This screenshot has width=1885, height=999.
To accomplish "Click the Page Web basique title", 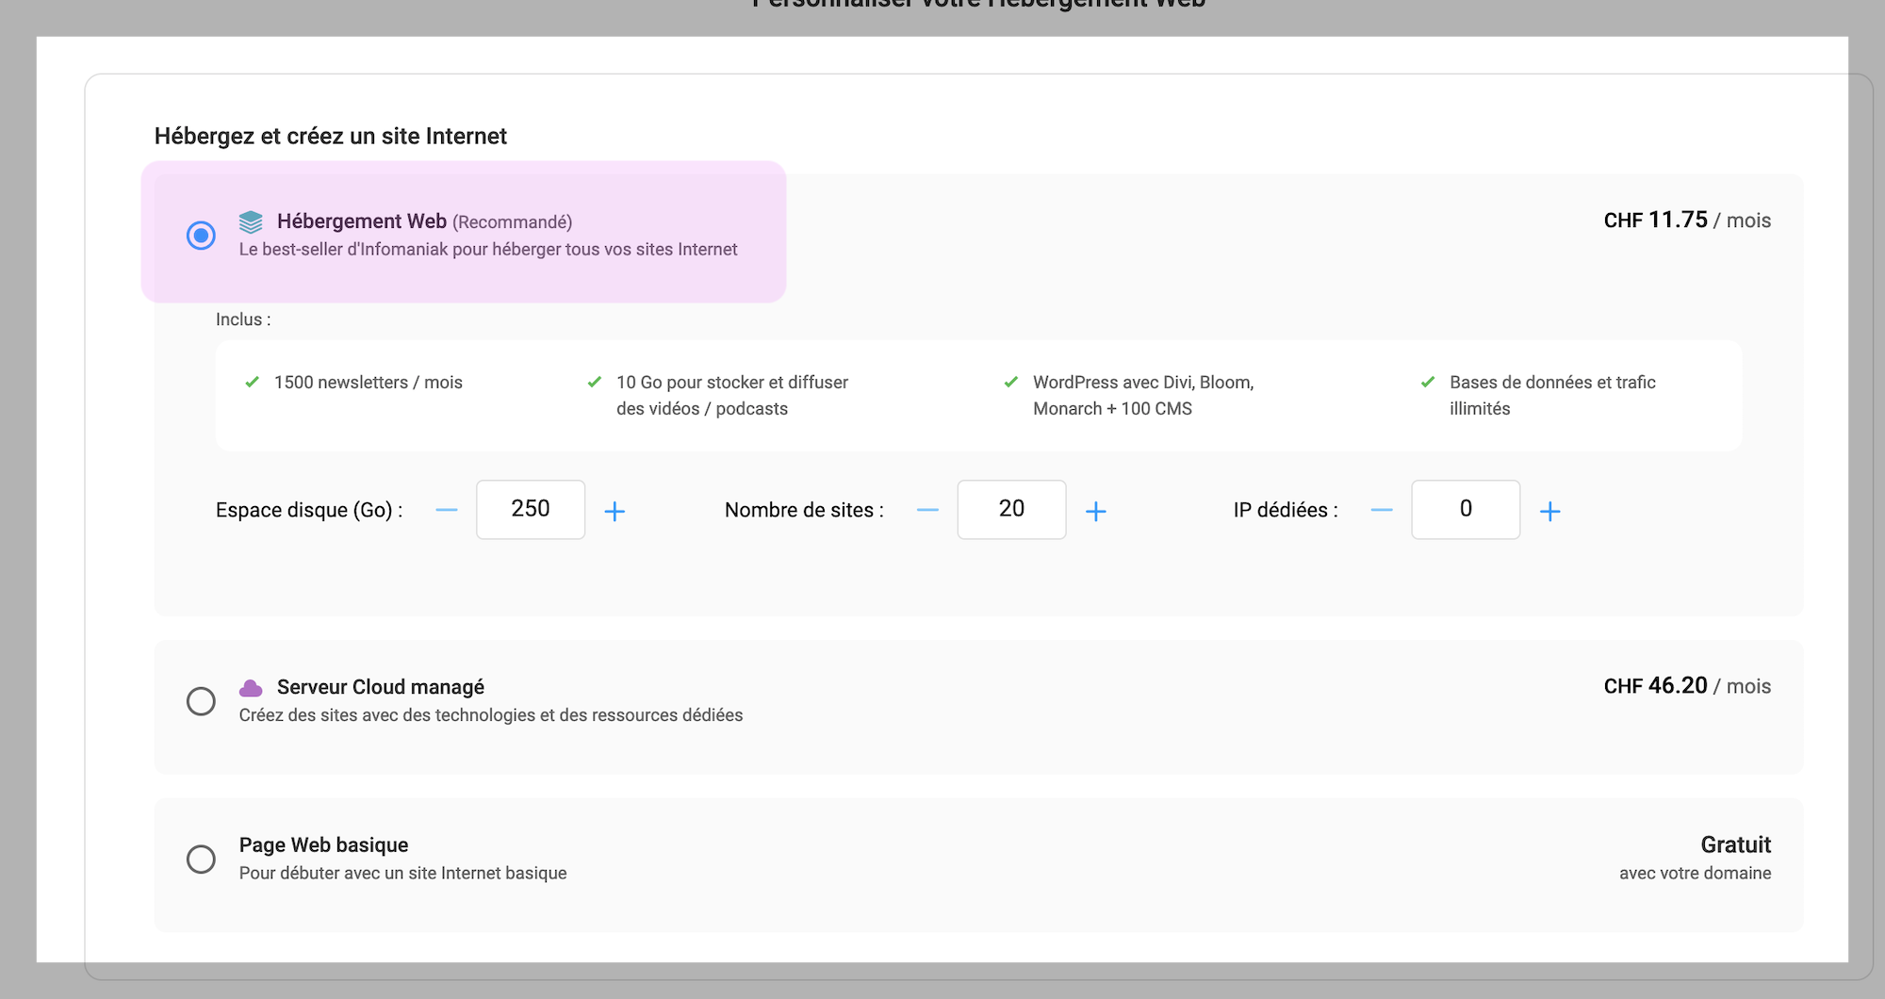I will point(323,844).
